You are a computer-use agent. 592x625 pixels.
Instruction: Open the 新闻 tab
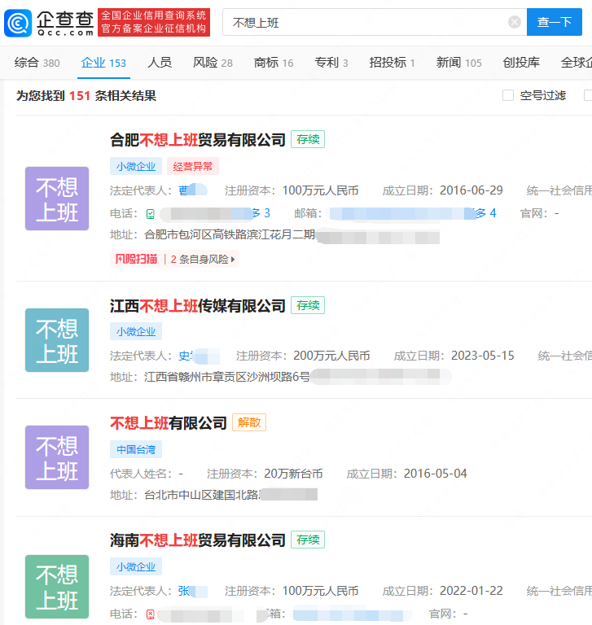coord(458,63)
